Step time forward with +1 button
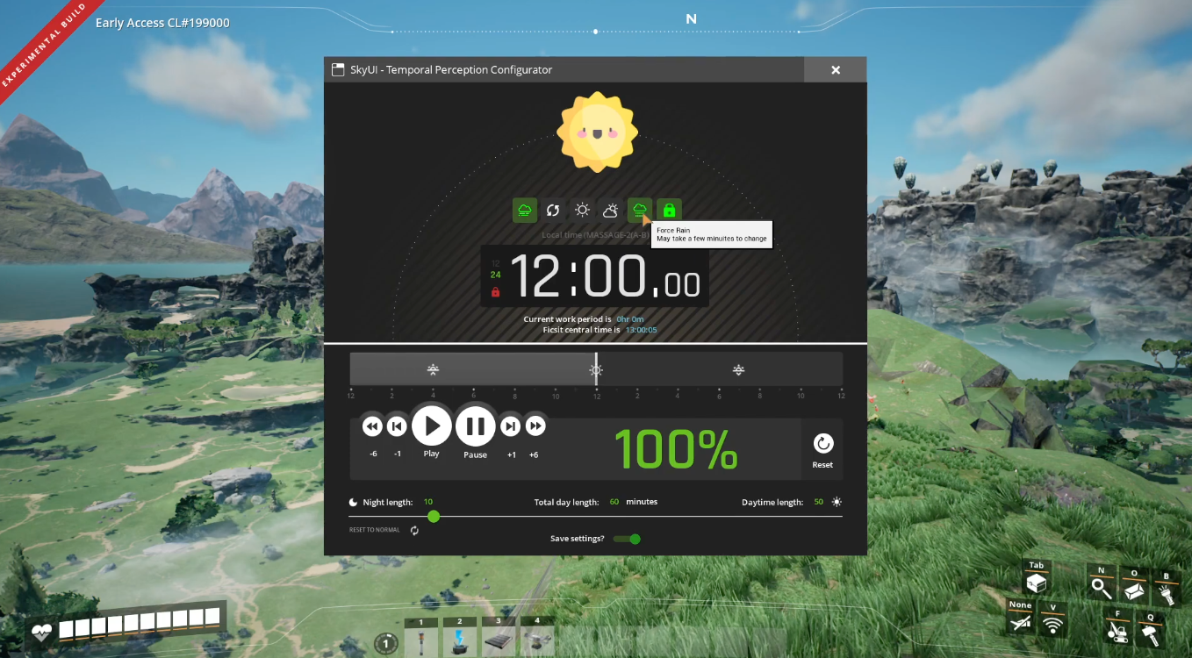 [510, 427]
